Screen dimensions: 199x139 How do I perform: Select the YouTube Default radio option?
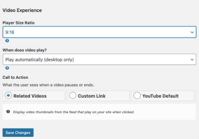[137, 95]
